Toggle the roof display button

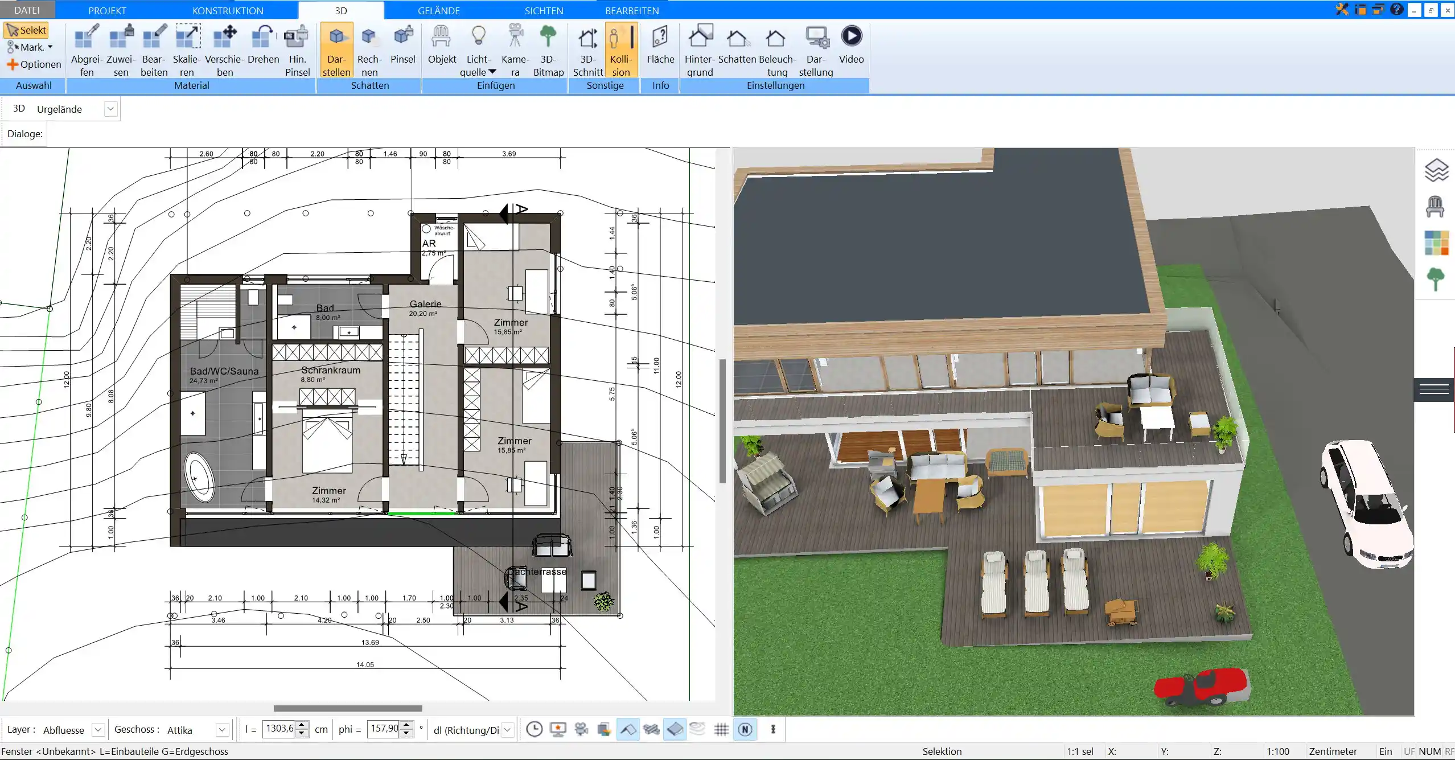(628, 729)
